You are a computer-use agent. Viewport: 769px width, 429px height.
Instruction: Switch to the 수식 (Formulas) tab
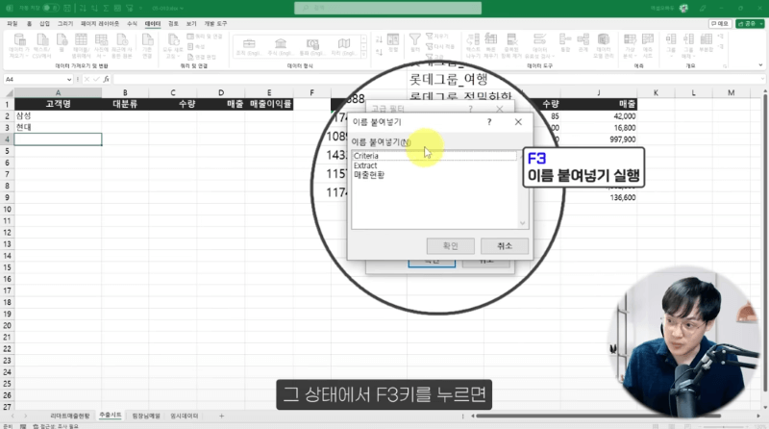132,23
